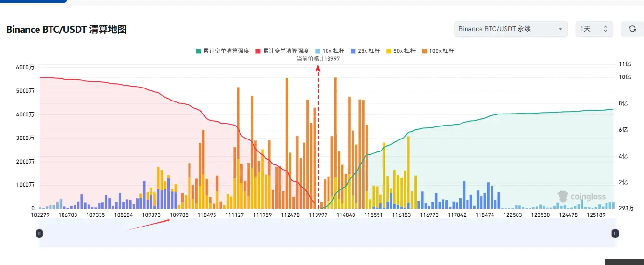Click the left zoom slider handle
The image size is (644, 265).
[x=39, y=233]
